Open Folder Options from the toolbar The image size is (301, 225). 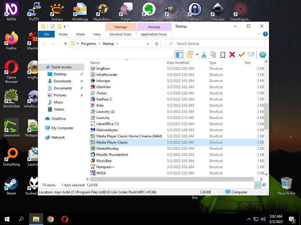pos(190,55)
